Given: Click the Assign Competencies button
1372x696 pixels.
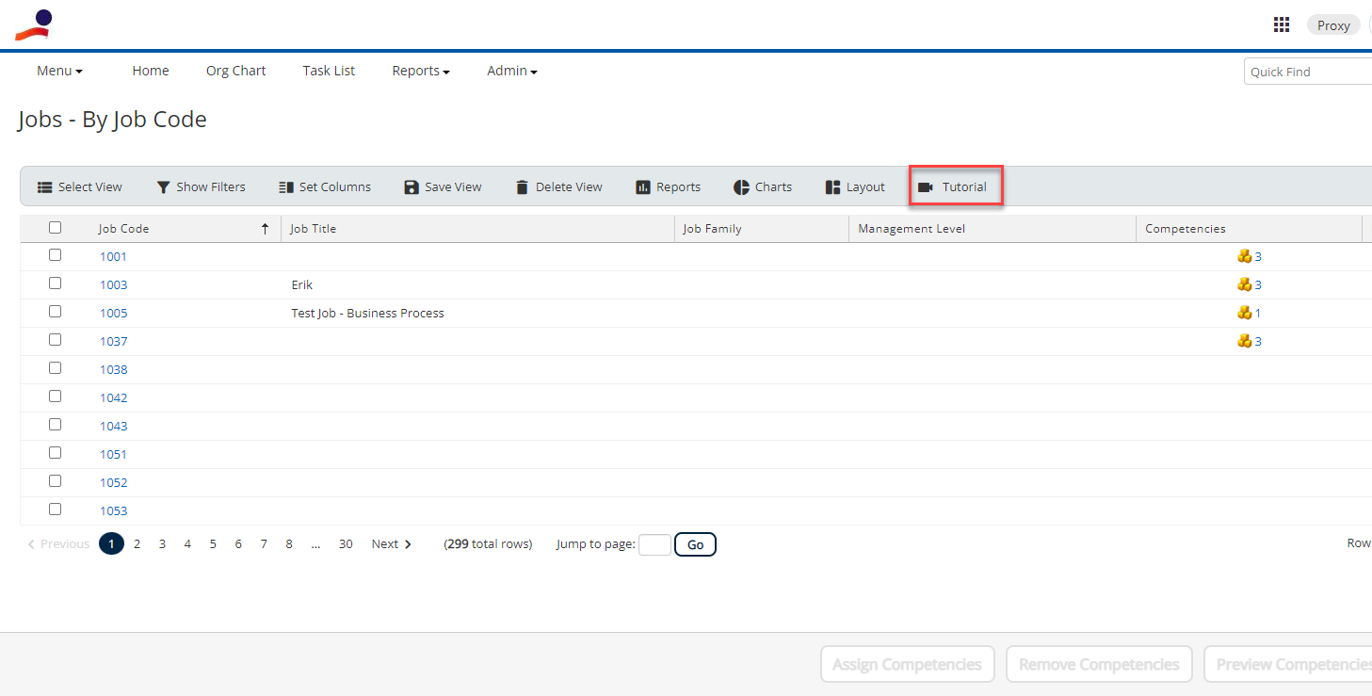Looking at the screenshot, I should (908, 664).
